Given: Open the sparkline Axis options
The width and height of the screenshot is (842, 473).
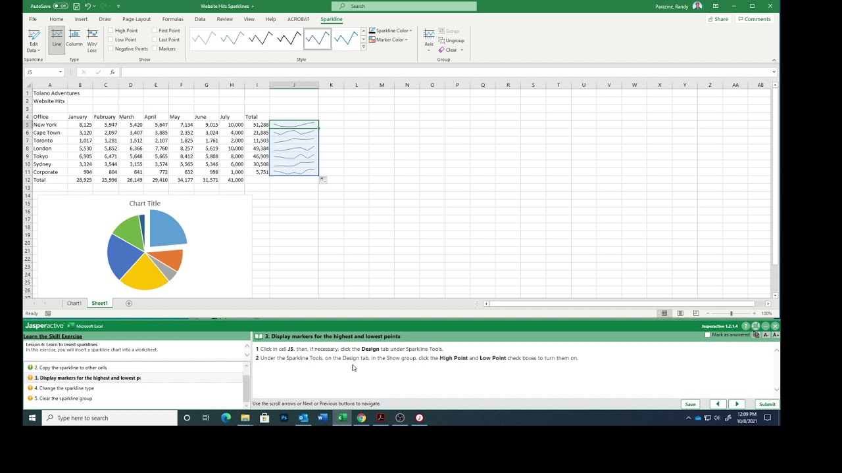Looking at the screenshot, I should point(429,39).
